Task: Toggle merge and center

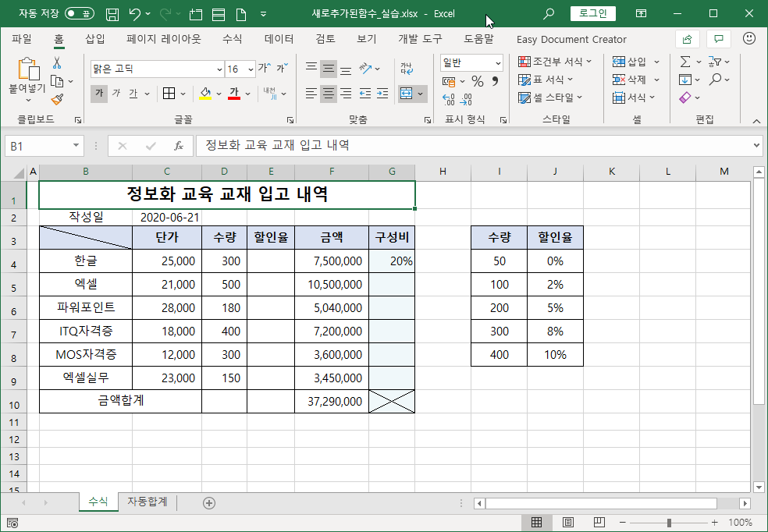Action: [x=406, y=94]
